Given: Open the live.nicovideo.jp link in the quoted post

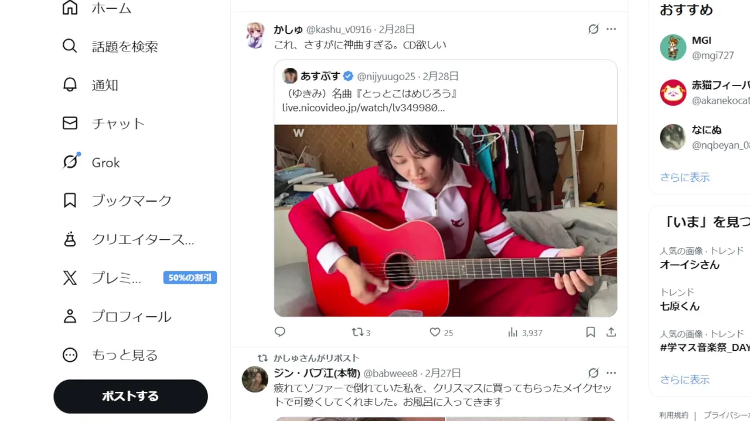Looking at the screenshot, I should 363,108.
